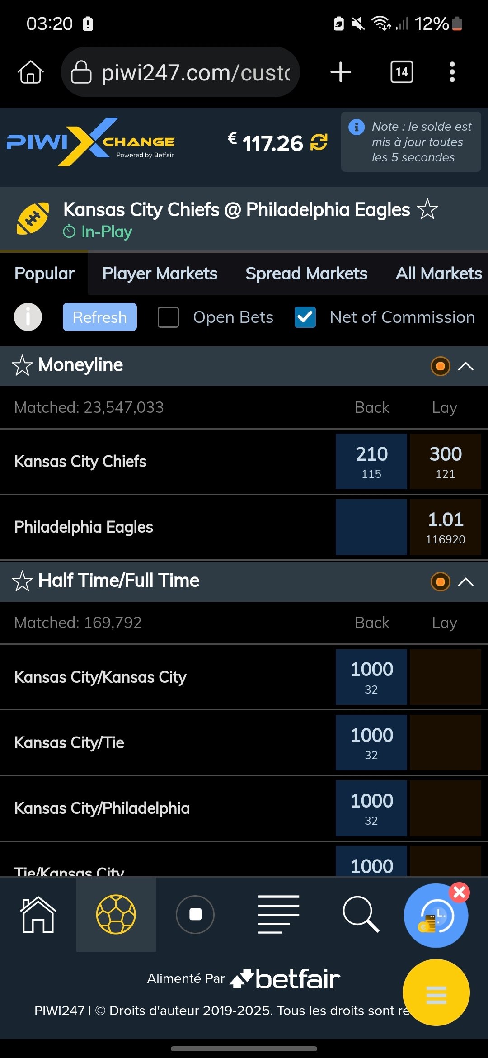Screen dimensions: 488x1058
Task: Tap the in-play stop circle icon
Action: (195, 914)
